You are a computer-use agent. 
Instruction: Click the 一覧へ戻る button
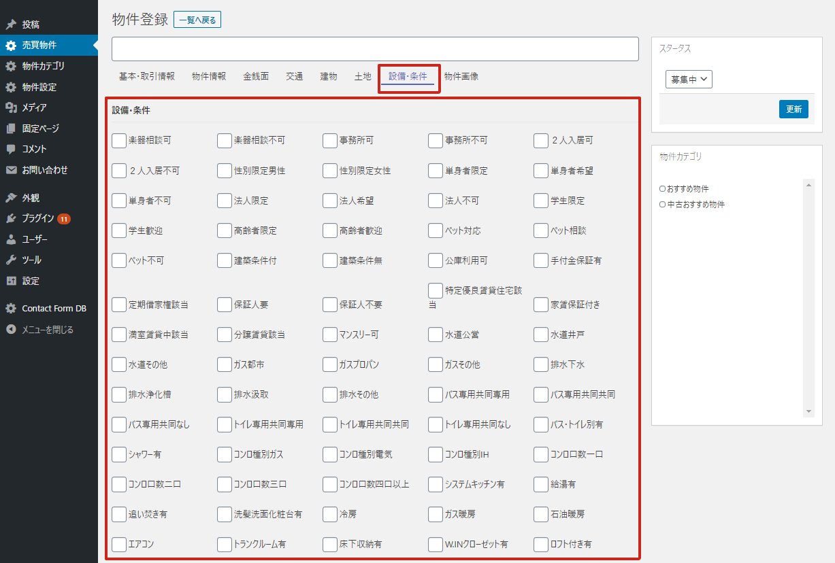coord(197,20)
